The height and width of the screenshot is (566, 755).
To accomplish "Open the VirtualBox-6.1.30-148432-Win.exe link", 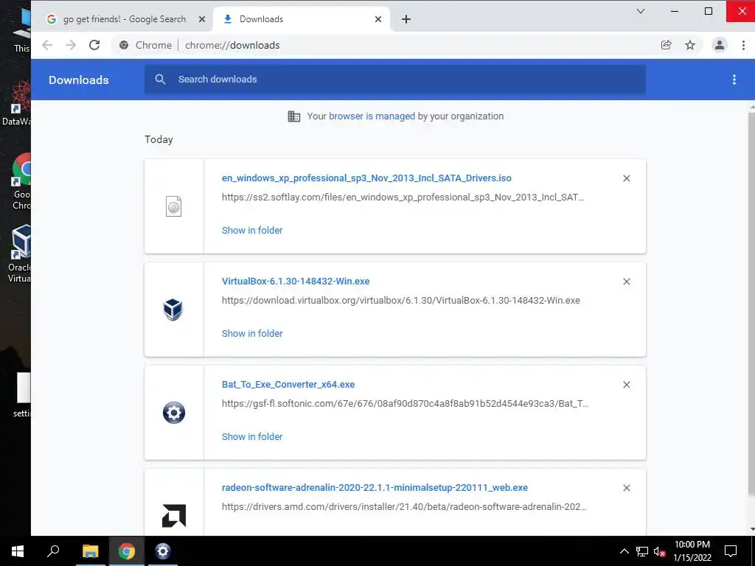I will click(x=296, y=281).
